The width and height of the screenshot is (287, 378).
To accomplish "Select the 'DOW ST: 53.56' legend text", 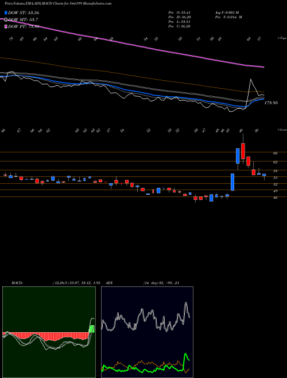I will tap(24, 13).
